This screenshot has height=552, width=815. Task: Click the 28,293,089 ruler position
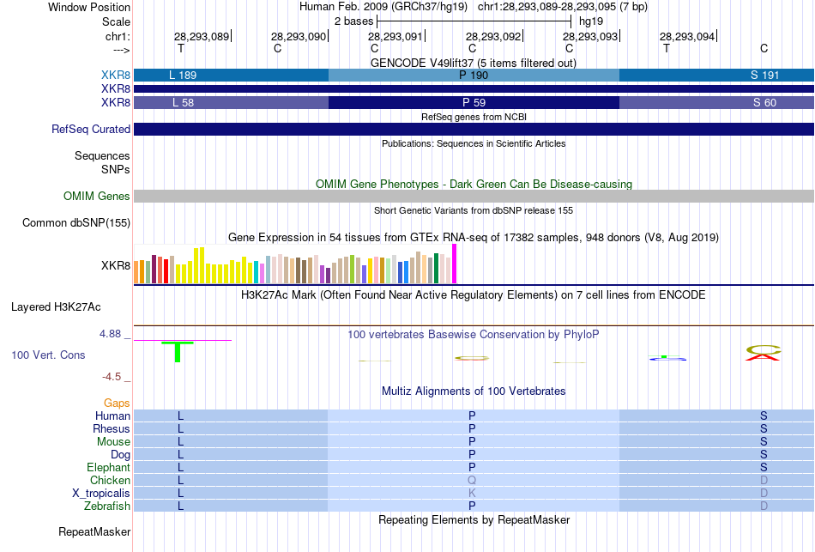(202, 36)
